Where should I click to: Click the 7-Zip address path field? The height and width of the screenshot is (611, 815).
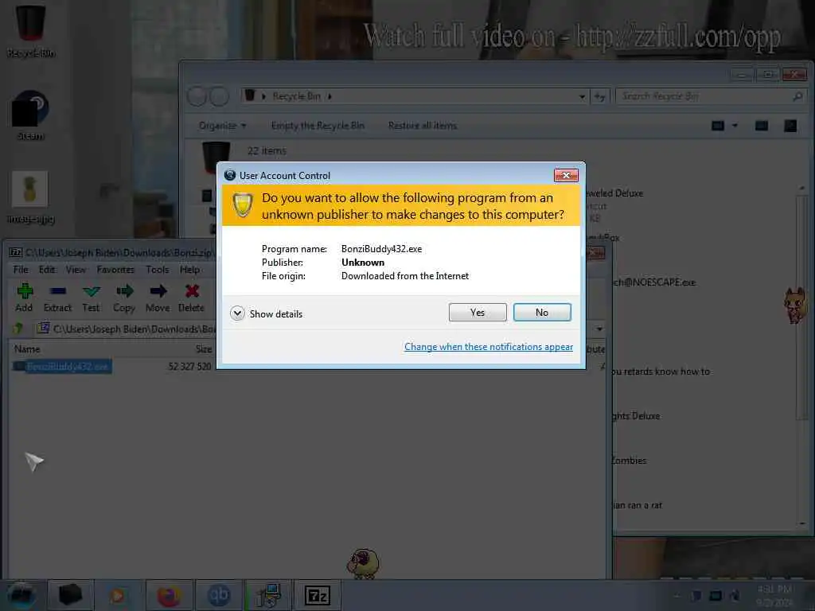319,329
